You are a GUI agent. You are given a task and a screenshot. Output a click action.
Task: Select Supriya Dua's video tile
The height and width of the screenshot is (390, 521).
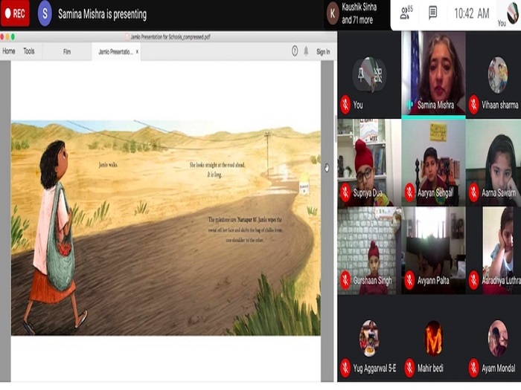369,163
